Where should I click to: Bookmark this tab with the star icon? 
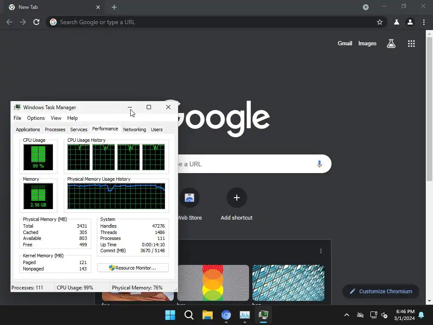coord(380,22)
